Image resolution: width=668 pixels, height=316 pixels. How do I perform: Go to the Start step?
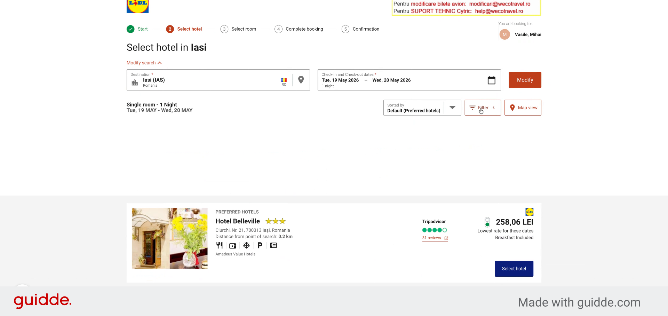click(x=137, y=29)
